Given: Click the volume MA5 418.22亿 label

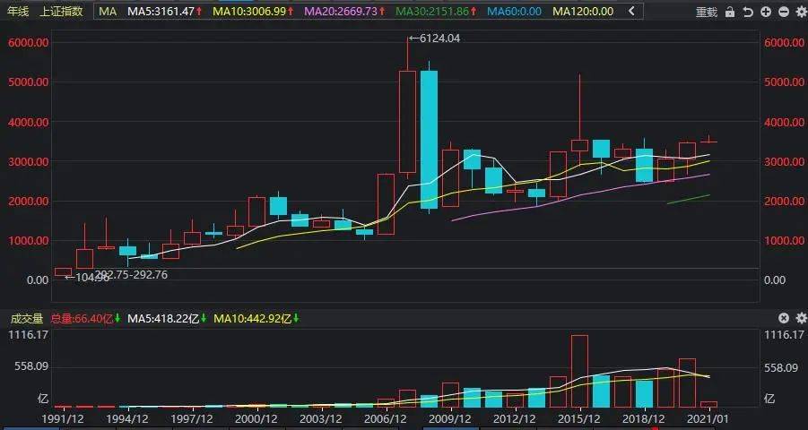Looking at the screenshot, I should point(168,319).
